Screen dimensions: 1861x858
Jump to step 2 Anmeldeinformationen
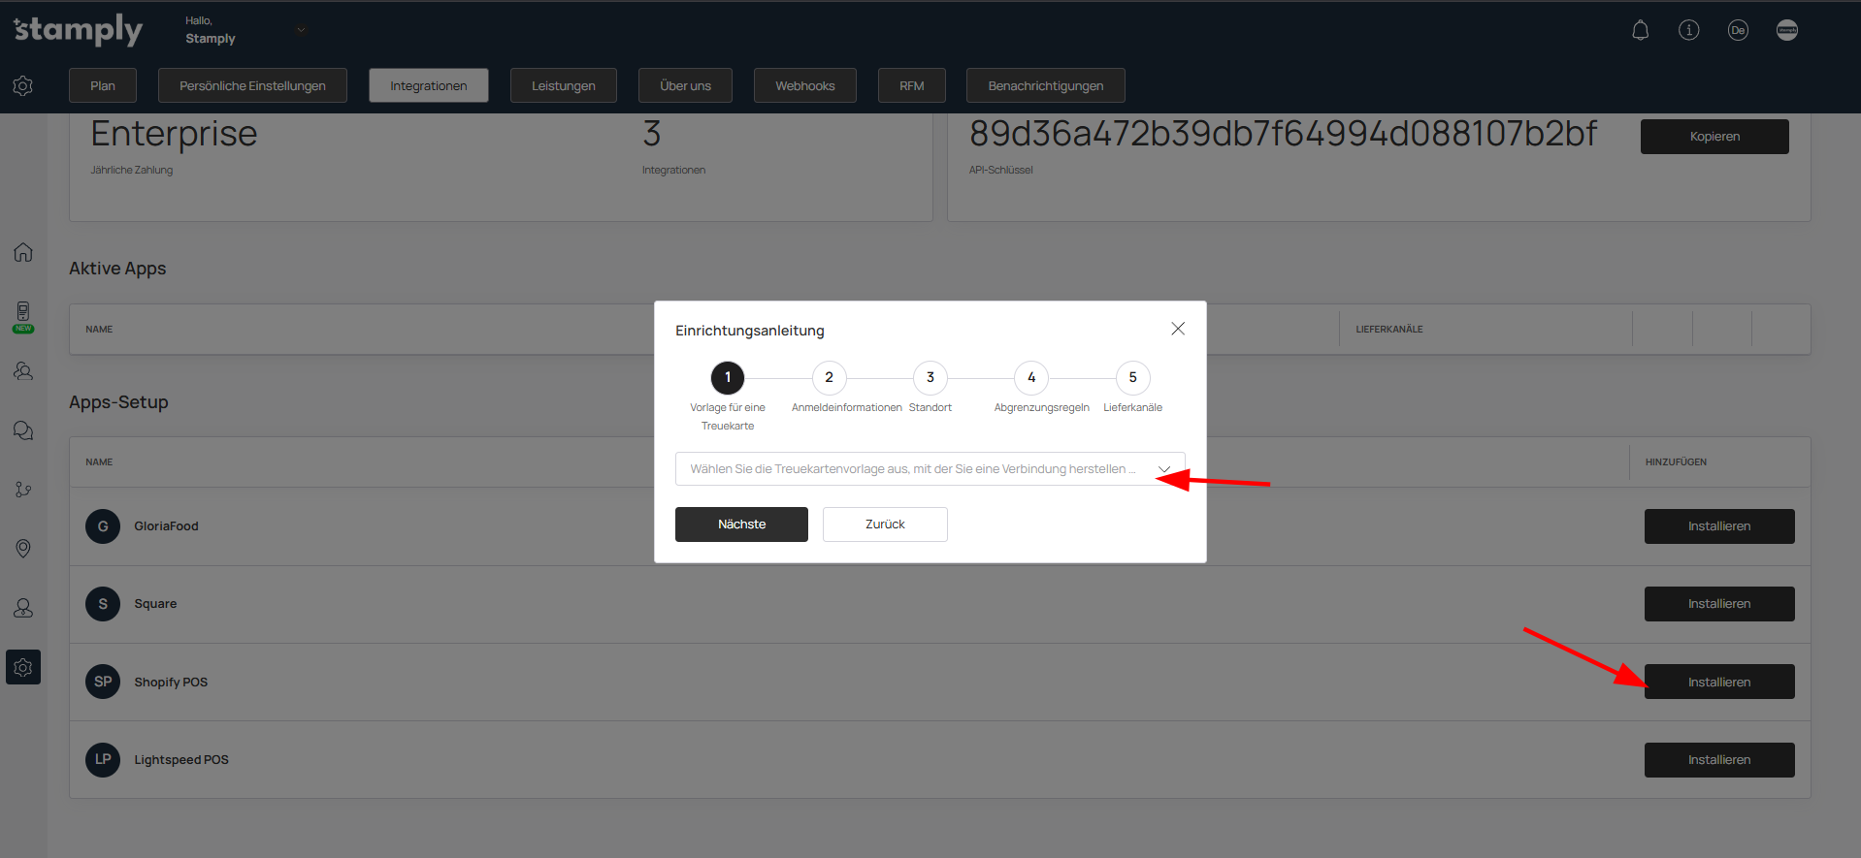click(829, 378)
